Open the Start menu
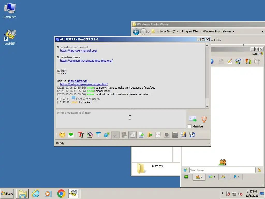Screen dimensions: 265x199 tap(7, 193)
